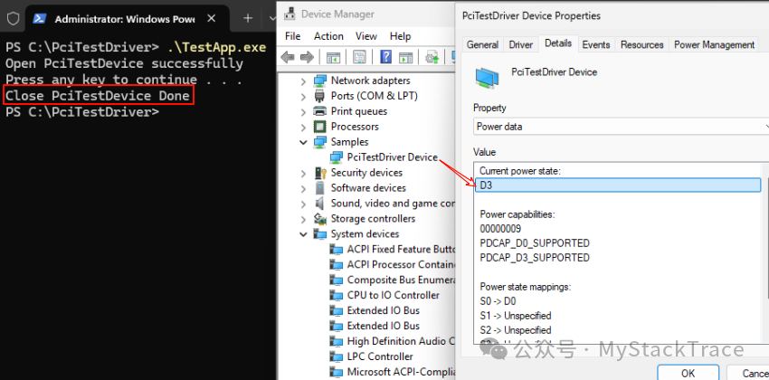This screenshot has width=769, height=380.
Task: Open the Action menu in Device Manager
Action: point(328,36)
